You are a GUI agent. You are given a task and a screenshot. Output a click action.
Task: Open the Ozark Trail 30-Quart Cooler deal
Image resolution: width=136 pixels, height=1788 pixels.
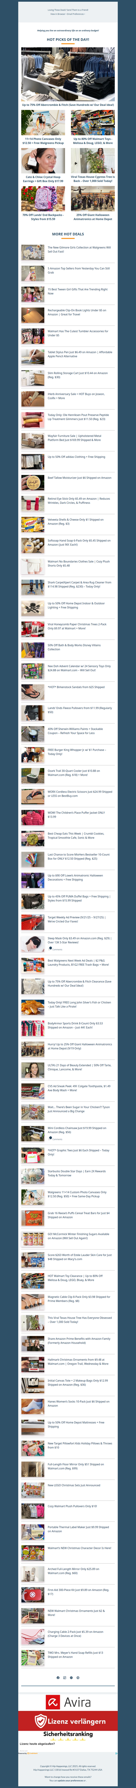coord(73,773)
